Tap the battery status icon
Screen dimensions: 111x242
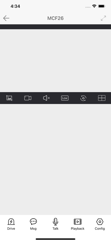point(102,6)
